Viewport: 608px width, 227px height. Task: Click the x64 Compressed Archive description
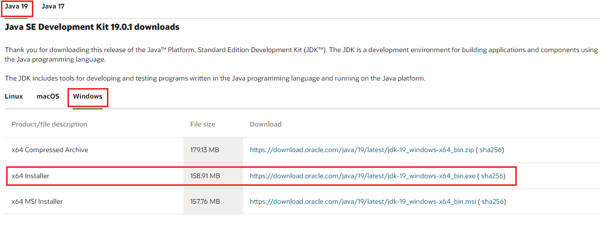point(50,150)
